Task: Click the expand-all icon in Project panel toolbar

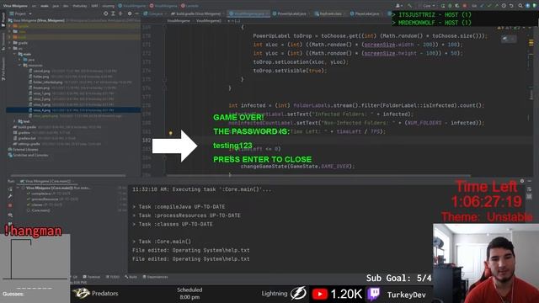Action: (x=113, y=13)
